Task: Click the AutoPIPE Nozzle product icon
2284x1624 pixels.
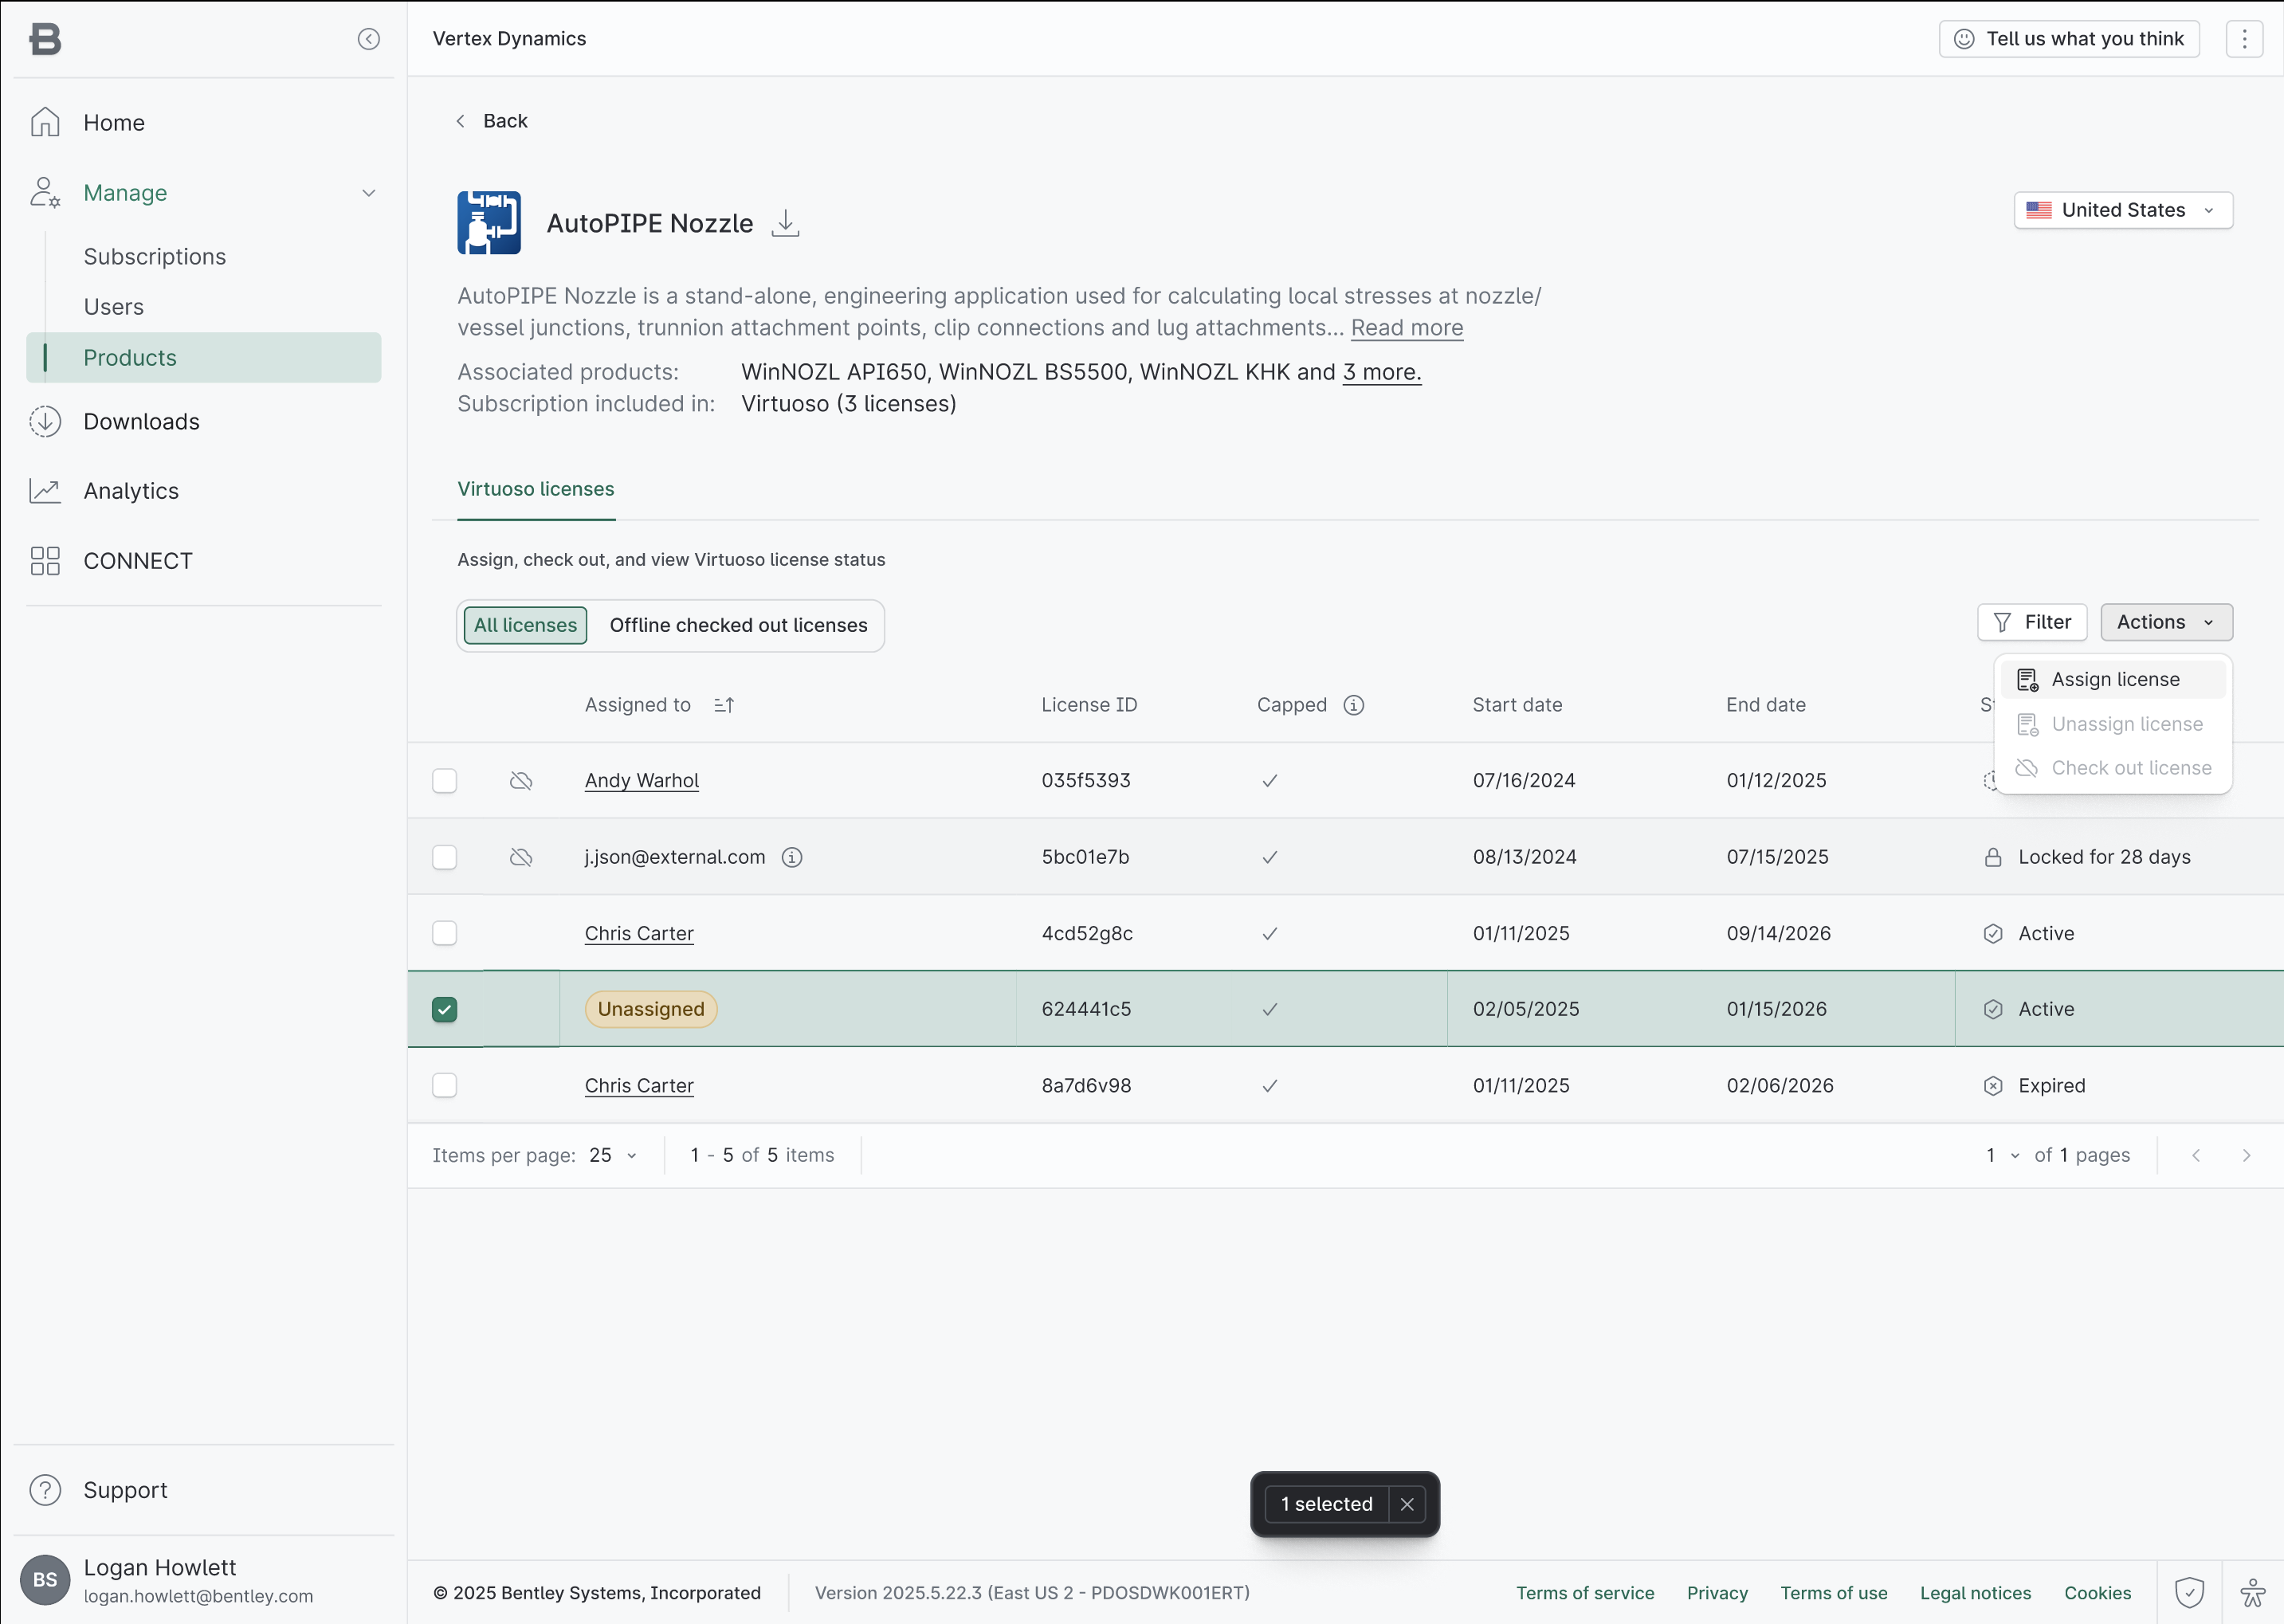Action: 489,223
